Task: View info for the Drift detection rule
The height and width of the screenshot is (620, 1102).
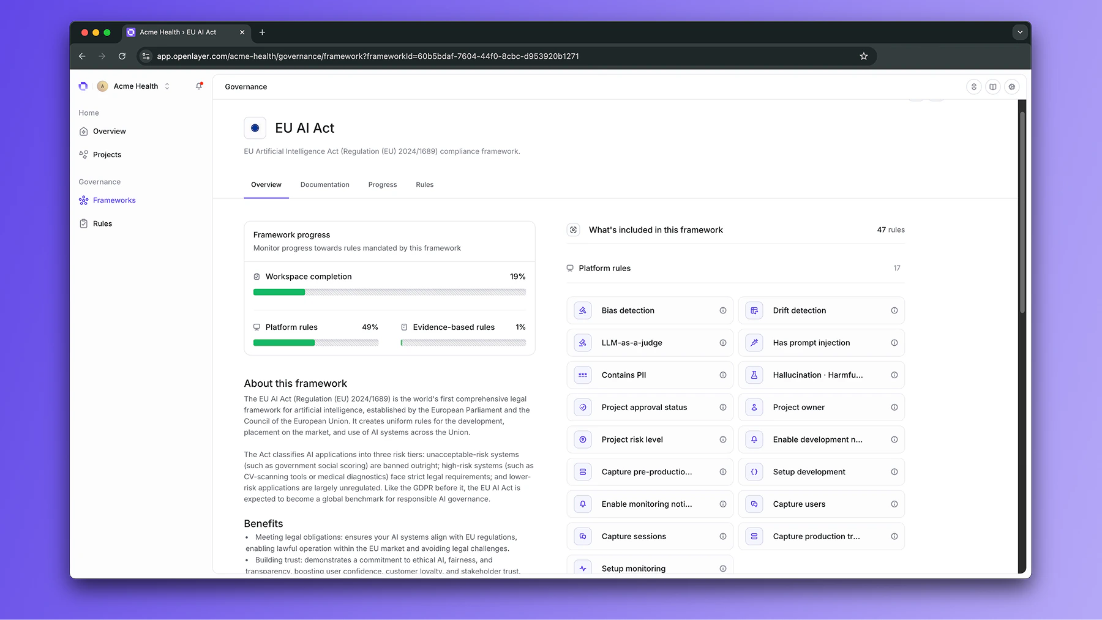Action: [x=894, y=310]
